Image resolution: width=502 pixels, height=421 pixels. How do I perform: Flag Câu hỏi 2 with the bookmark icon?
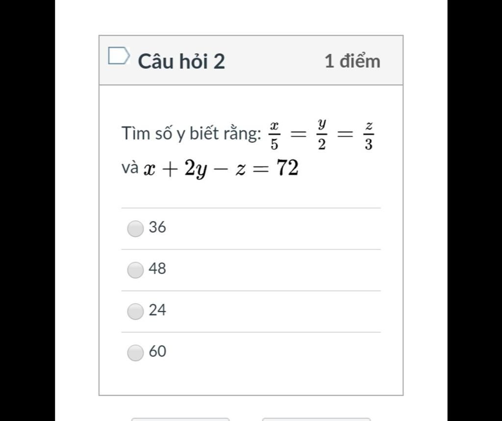point(119,56)
